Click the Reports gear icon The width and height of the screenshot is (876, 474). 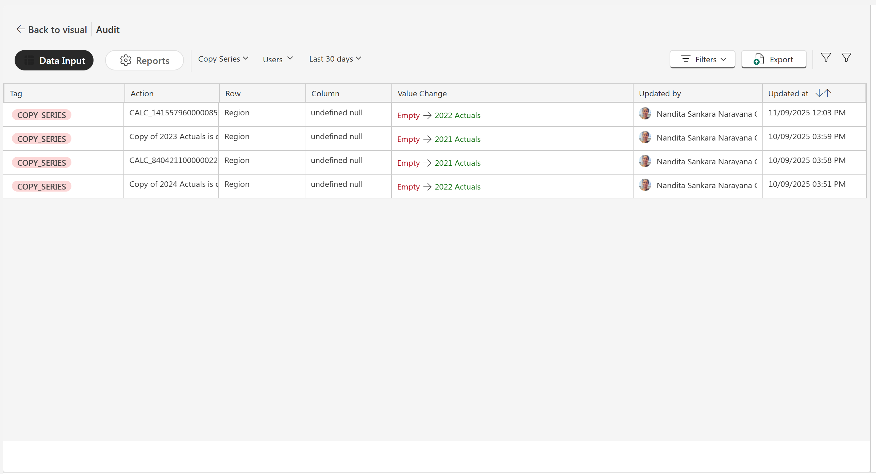pyautogui.click(x=125, y=60)
